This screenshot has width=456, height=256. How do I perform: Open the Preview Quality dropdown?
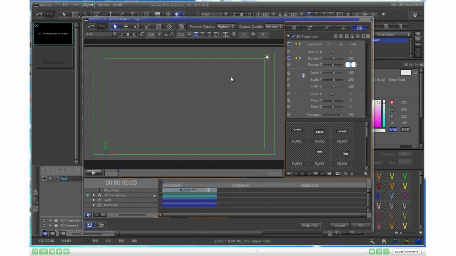point(226,26)
